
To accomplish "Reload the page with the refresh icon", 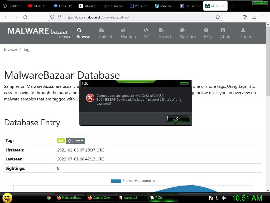I will 25,17.
